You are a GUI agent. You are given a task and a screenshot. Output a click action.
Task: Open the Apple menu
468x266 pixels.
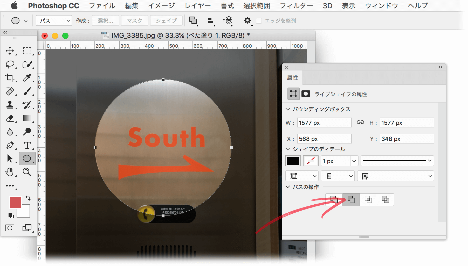click(x=15, y=5)
